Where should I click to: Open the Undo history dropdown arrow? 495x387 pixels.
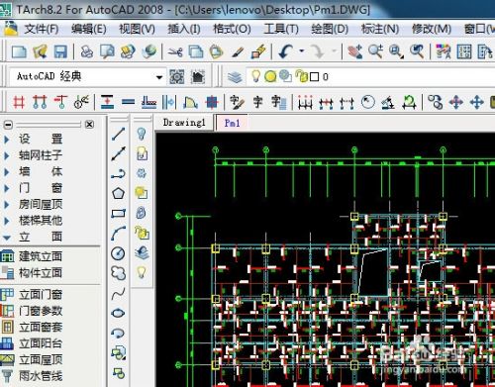pyautogui.click(x=302, y=51)
